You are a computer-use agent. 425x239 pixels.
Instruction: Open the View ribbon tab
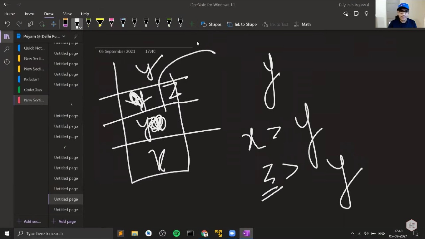(67, 14)
